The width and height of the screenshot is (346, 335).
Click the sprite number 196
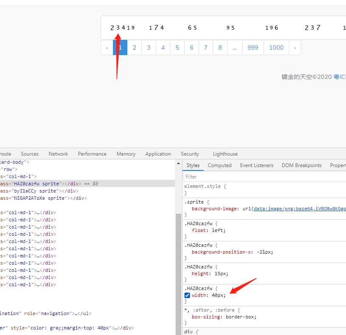click(272, 28)
